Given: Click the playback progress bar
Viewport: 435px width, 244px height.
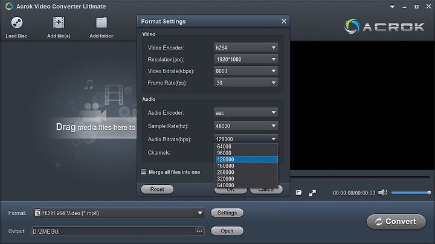Looking at the screenshot, I should [x=360, y=177].
